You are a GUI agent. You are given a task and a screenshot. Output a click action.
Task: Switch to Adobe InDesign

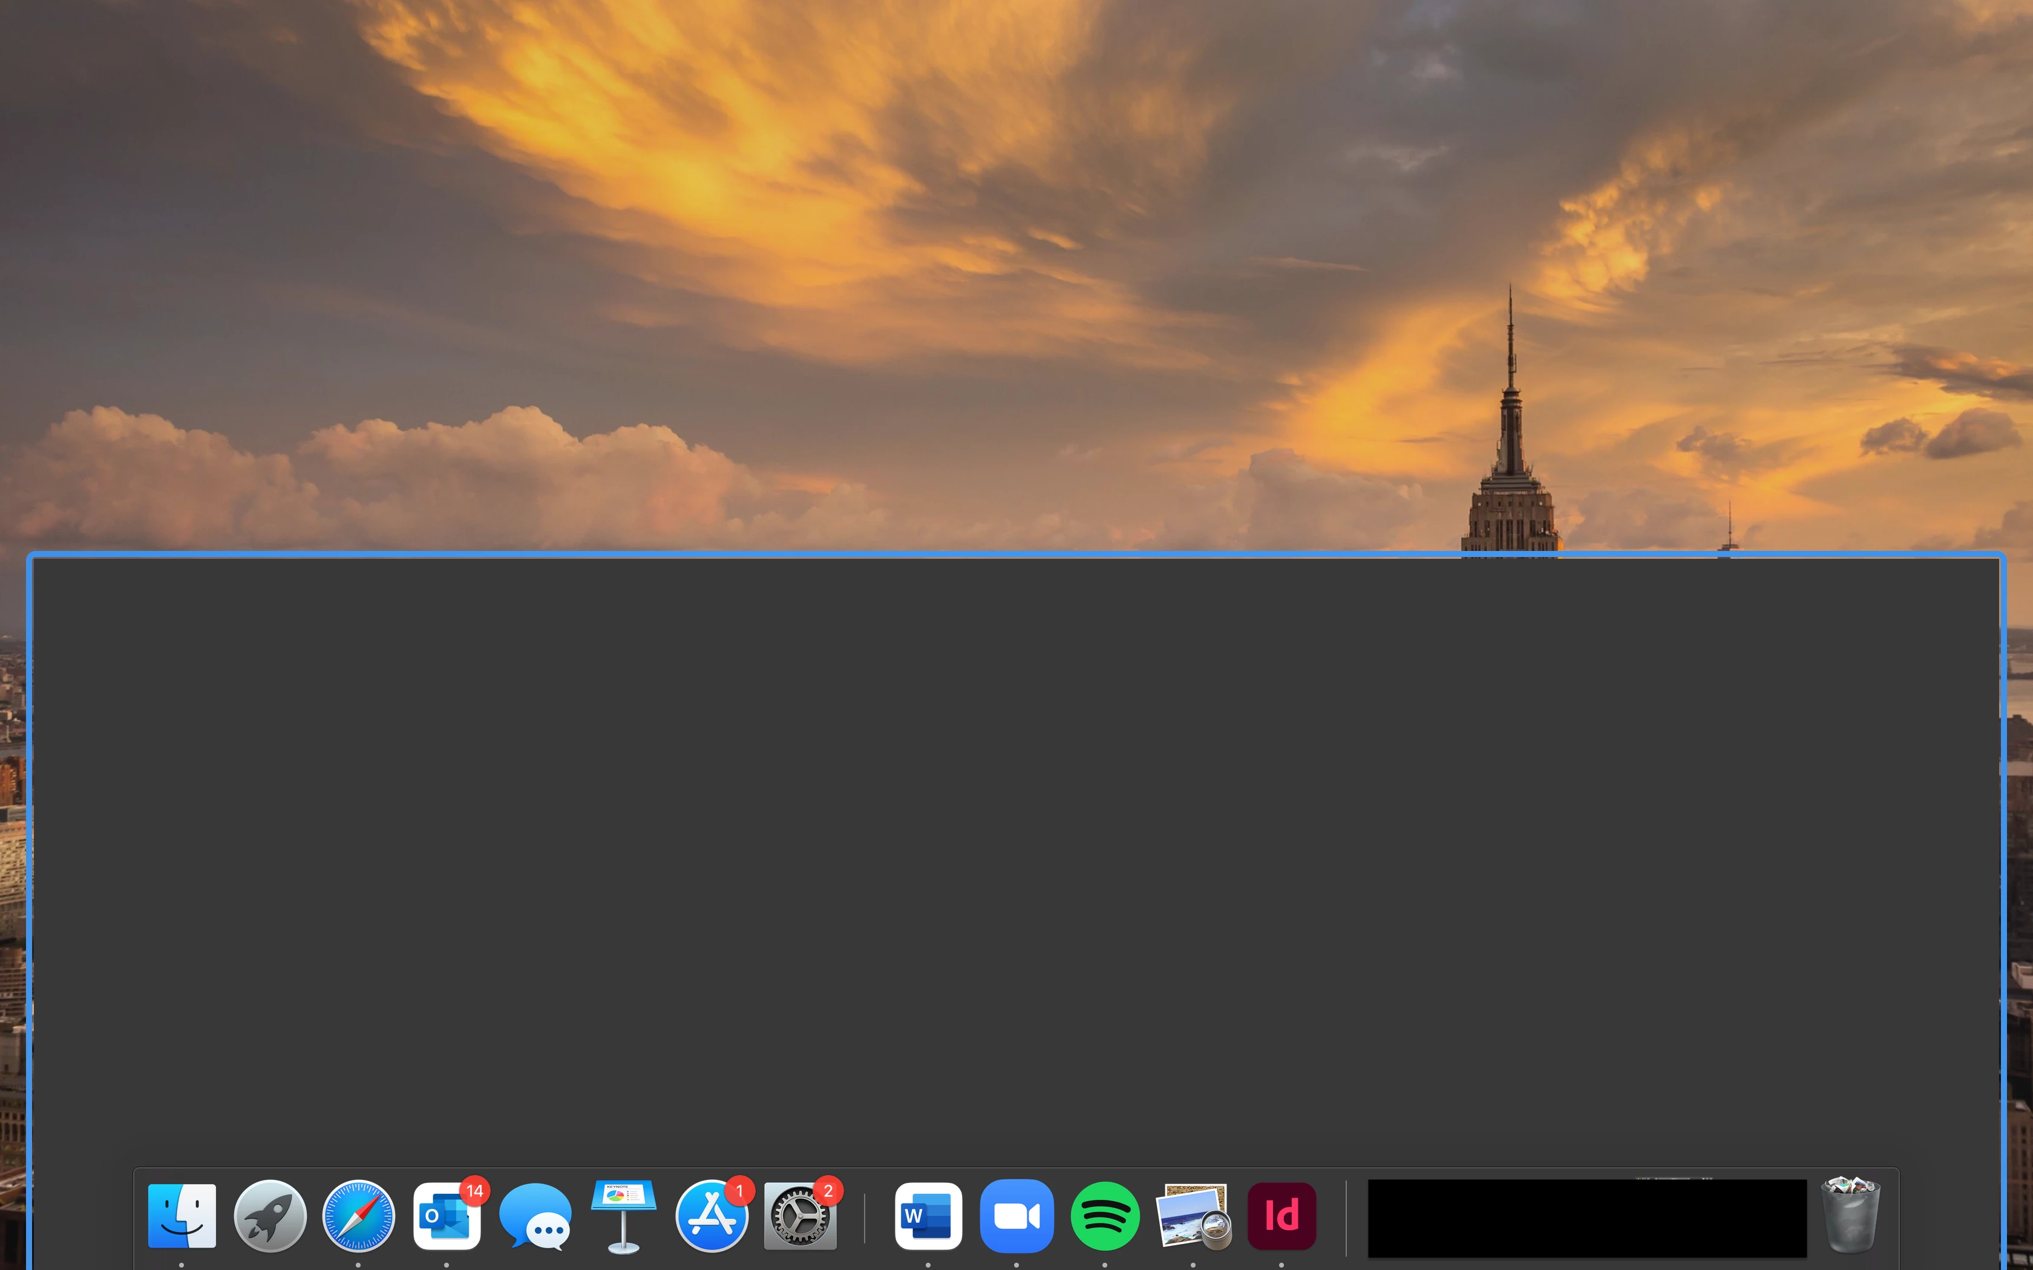point(1281,1216)
